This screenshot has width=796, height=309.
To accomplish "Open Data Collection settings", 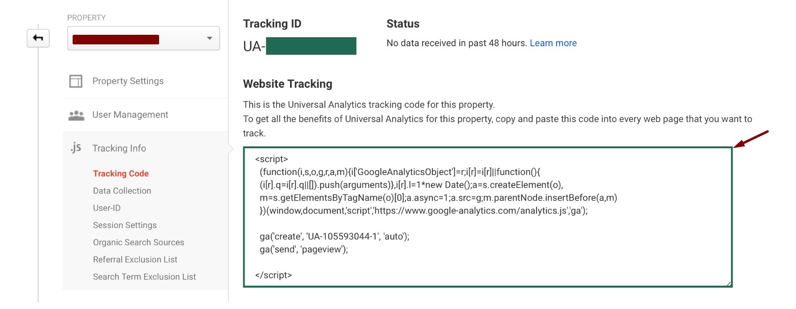I will tap(122, 191).
